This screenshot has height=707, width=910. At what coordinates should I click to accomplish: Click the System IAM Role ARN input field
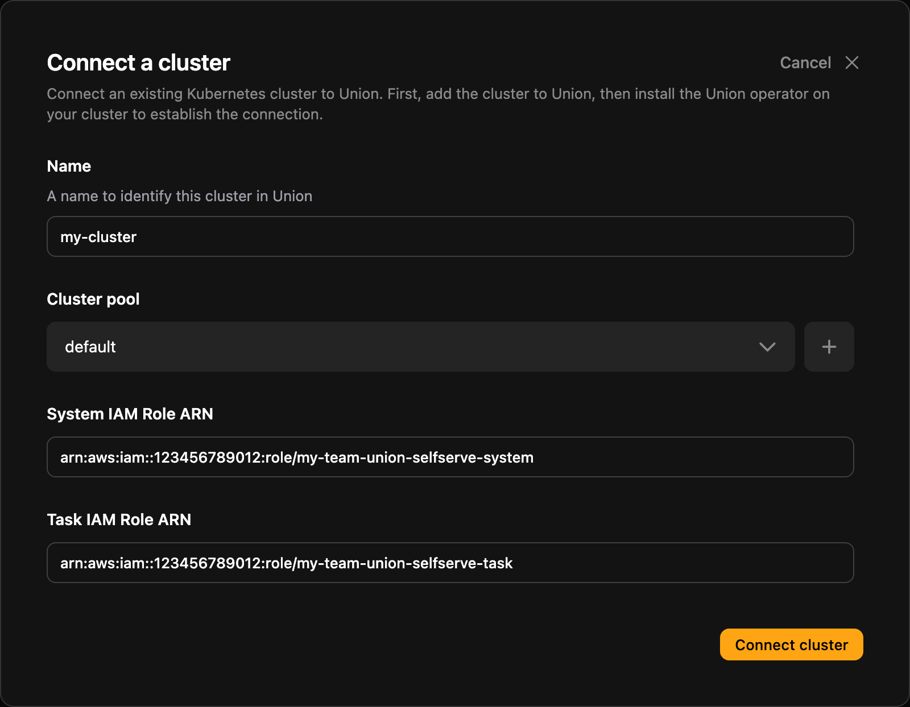(x=450, y=457)
